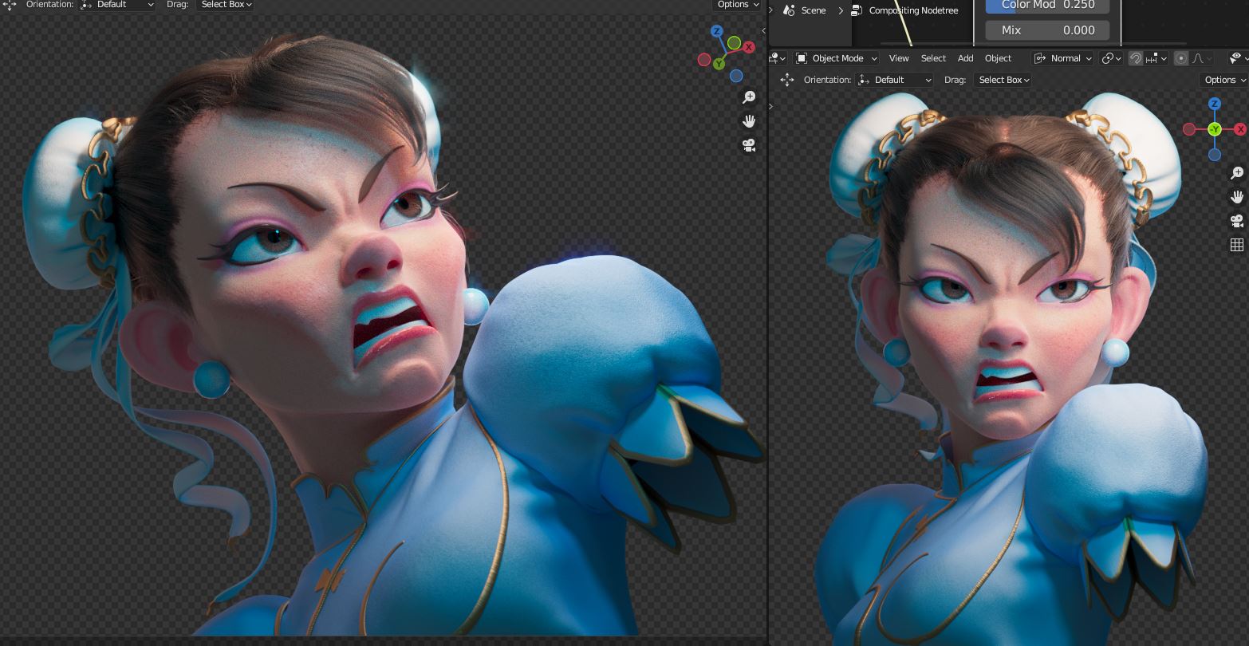Click the Color Mod slider
This screenshot has width=1249, height=646.
point(1047,6)
